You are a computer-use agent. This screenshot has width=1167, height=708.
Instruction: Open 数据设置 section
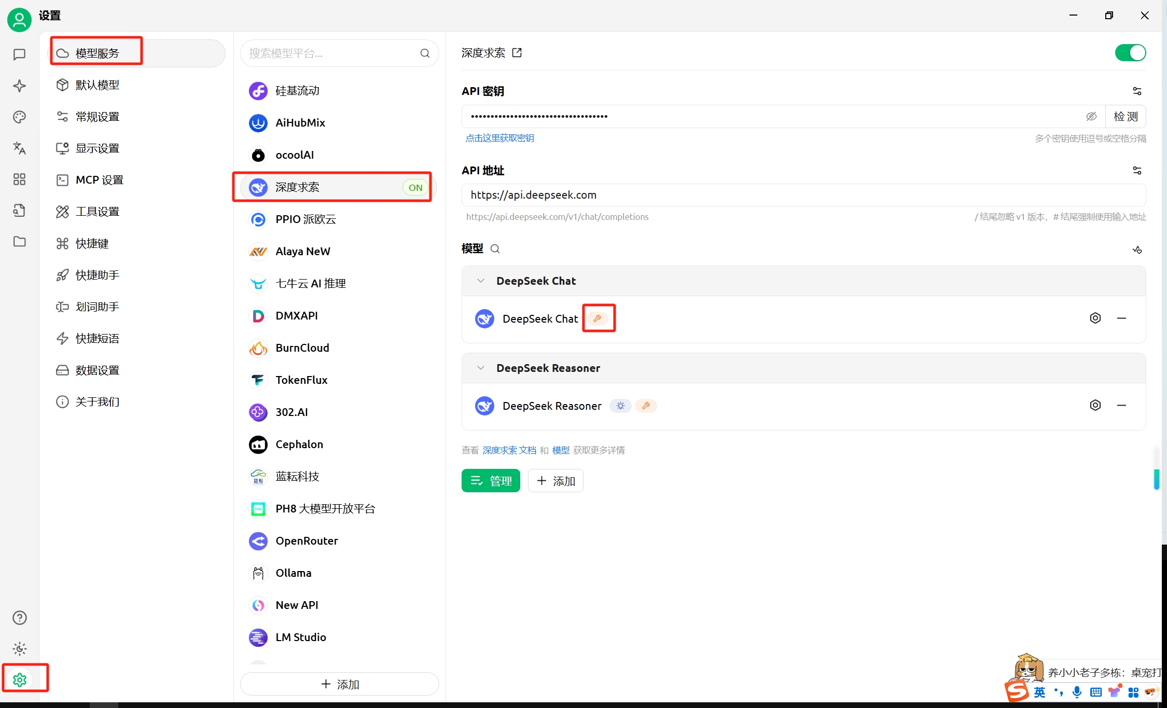point(137,370)
